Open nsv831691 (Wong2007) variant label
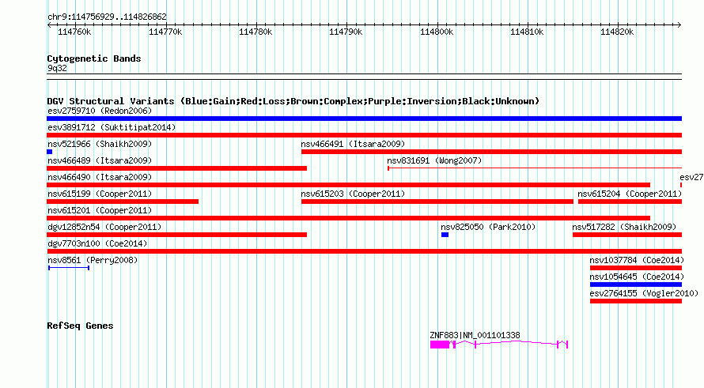The height and width of the screenshot is (388, 704). tap(434, 160)
